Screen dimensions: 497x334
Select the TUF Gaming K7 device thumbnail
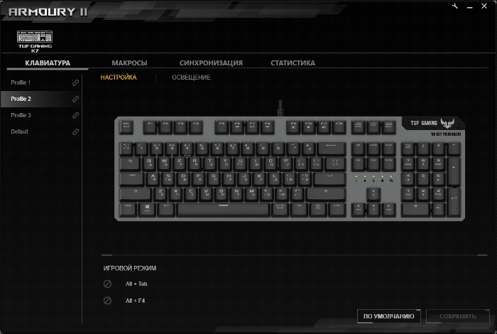35,41
